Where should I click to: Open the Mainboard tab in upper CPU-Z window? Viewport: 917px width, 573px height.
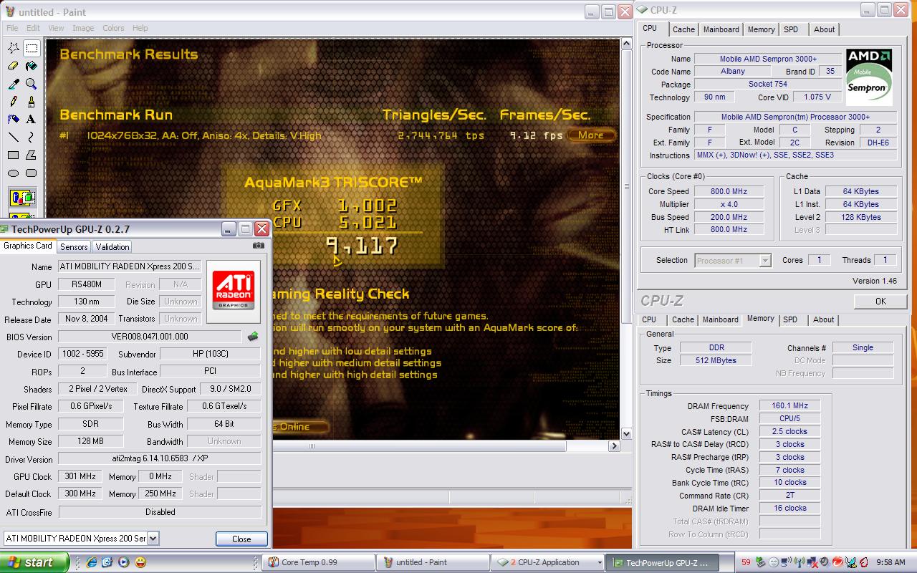(x=721, y=29)
